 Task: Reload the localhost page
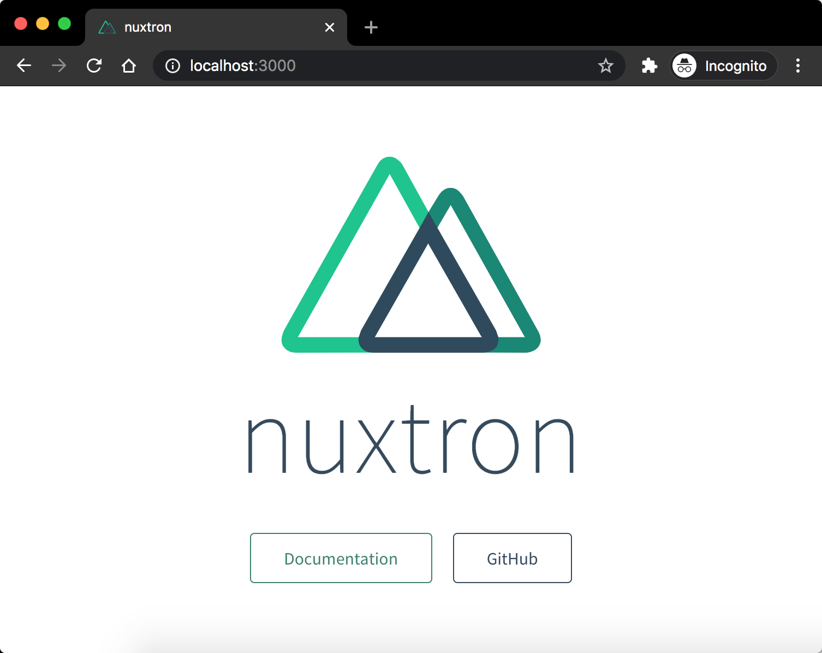[94, 66]
